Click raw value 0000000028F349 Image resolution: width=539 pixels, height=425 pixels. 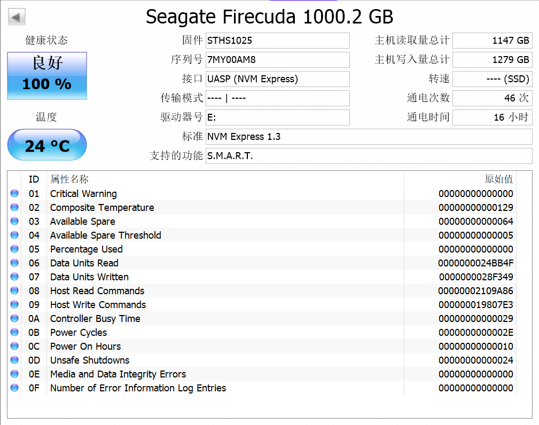tap(476, 277)
